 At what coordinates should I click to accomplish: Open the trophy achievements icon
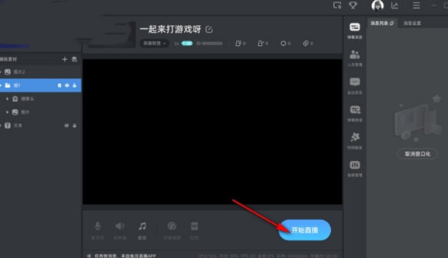tap(353, 5)
